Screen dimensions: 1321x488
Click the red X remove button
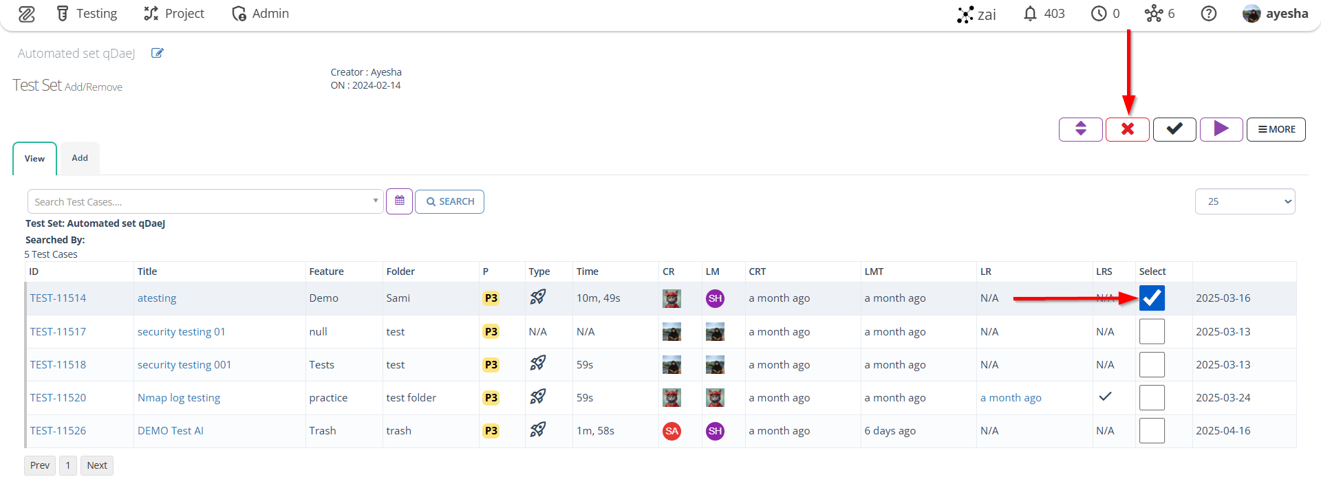[x=1127, y=129]
